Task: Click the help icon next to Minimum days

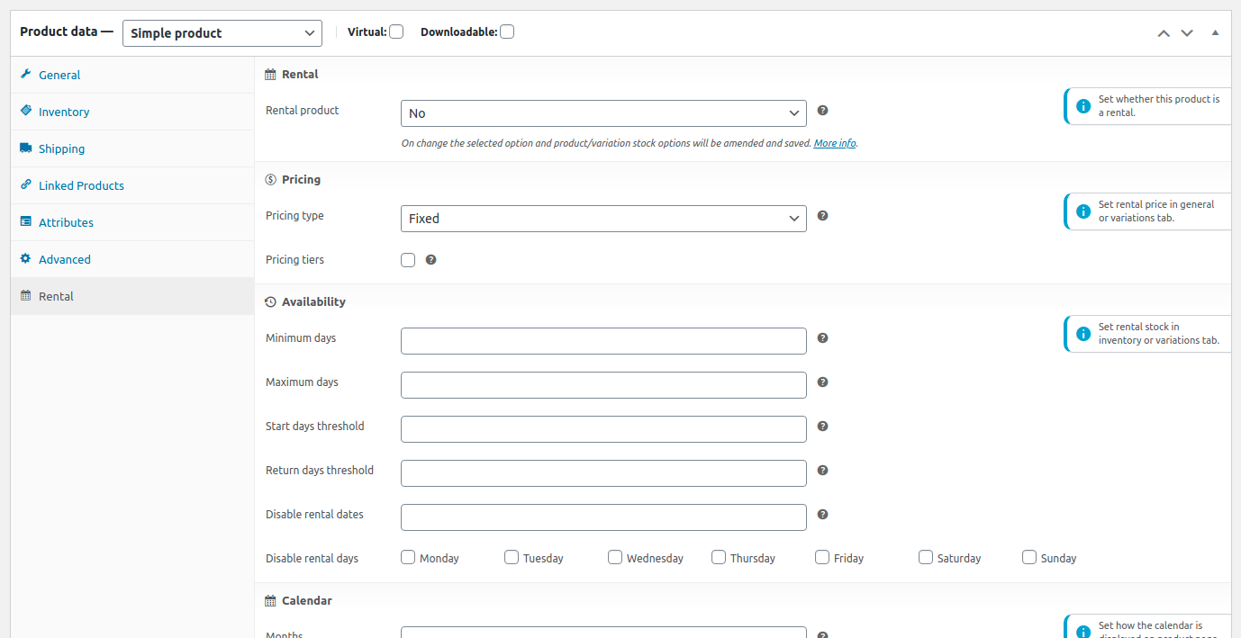Action: point(822,337)
